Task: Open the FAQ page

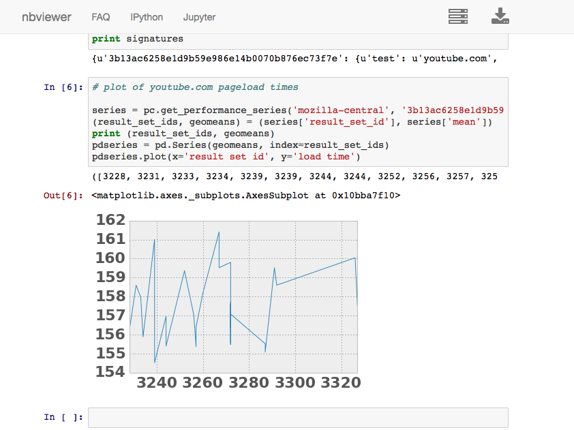Action: pyautogui.click(x=101, y=17)
